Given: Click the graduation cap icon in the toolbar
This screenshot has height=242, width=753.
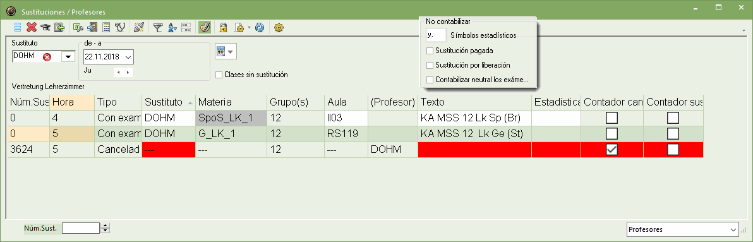Looking at the screenshot, I should point(45,28).
